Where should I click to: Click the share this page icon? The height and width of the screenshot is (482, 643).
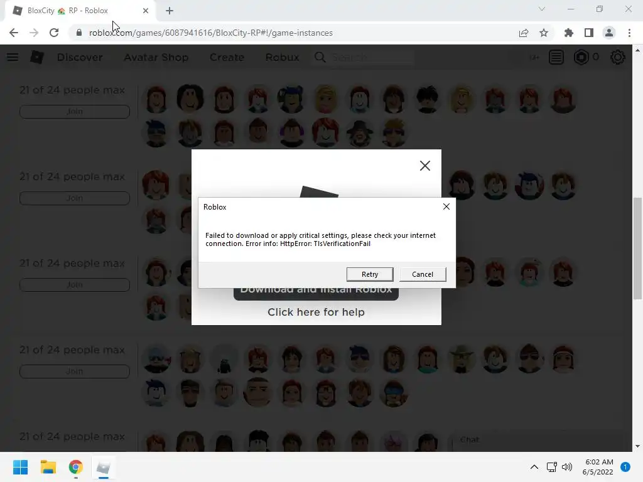click(524, 33)
